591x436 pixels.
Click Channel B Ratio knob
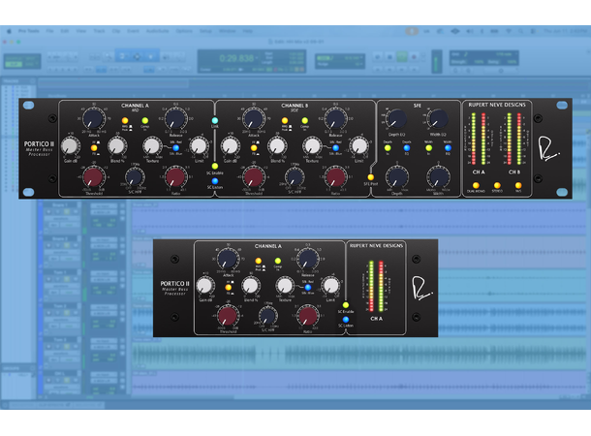tap(335, 177)
